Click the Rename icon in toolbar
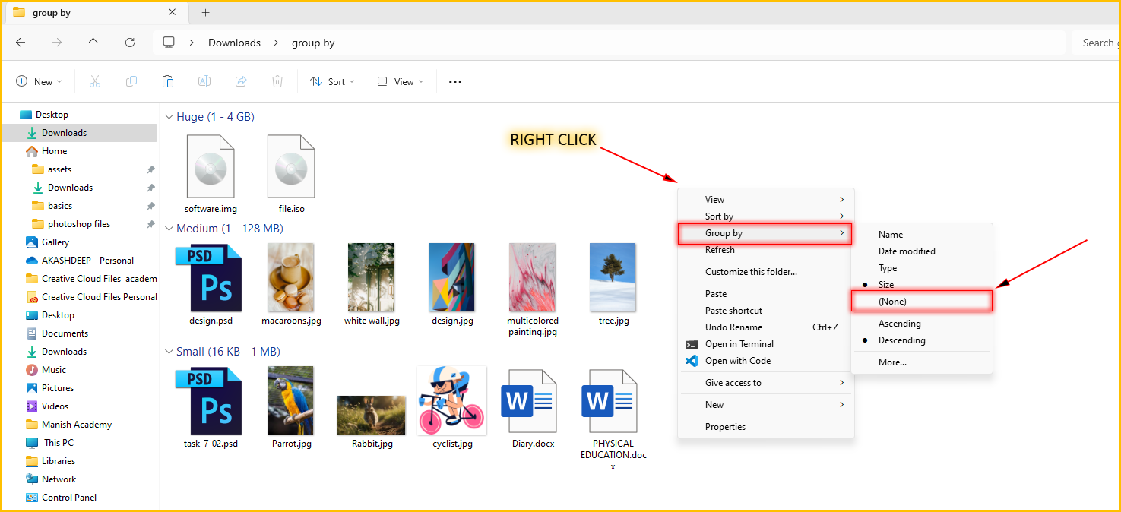 (x=204, y=81)
